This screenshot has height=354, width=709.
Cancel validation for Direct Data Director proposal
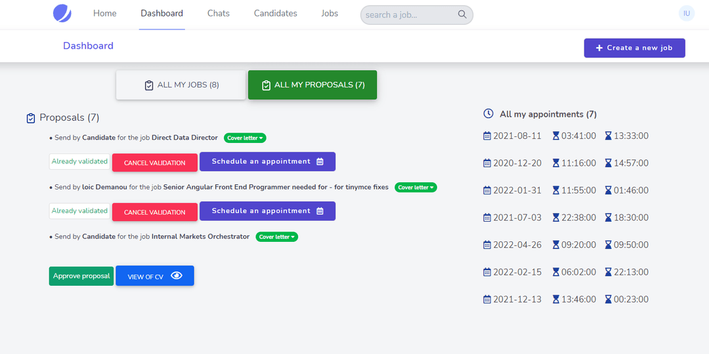click(154, 163)
